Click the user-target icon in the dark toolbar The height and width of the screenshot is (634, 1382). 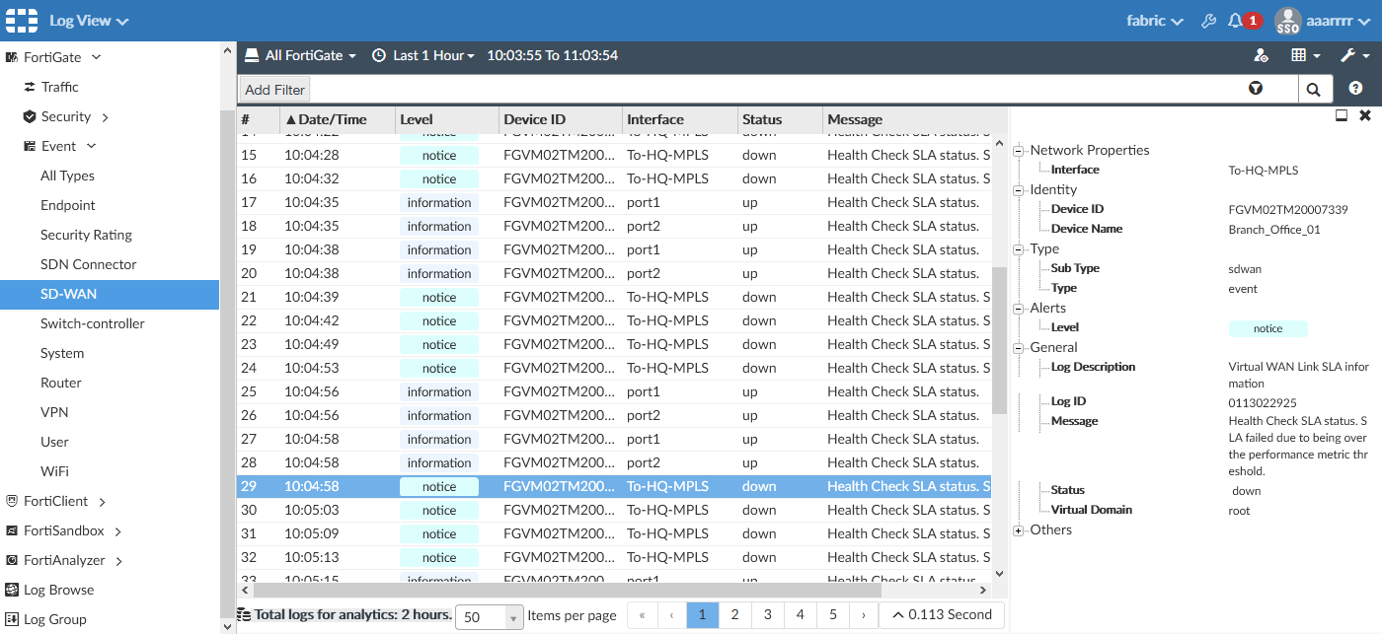click(x=1261, y=55)
